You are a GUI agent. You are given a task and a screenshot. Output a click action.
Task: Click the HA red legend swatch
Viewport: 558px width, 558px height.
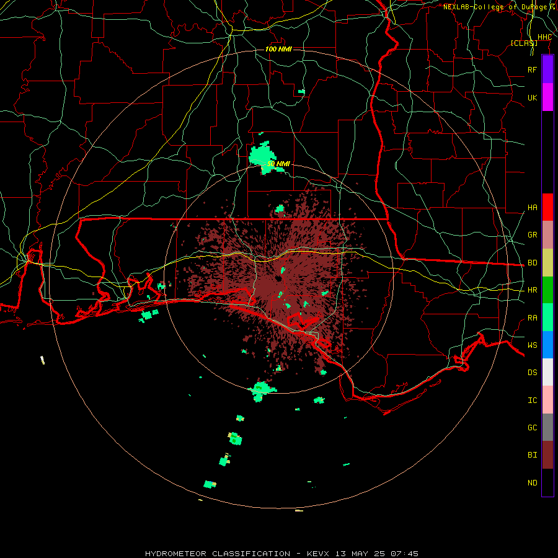pyautogui.click(x=547, y=207)
